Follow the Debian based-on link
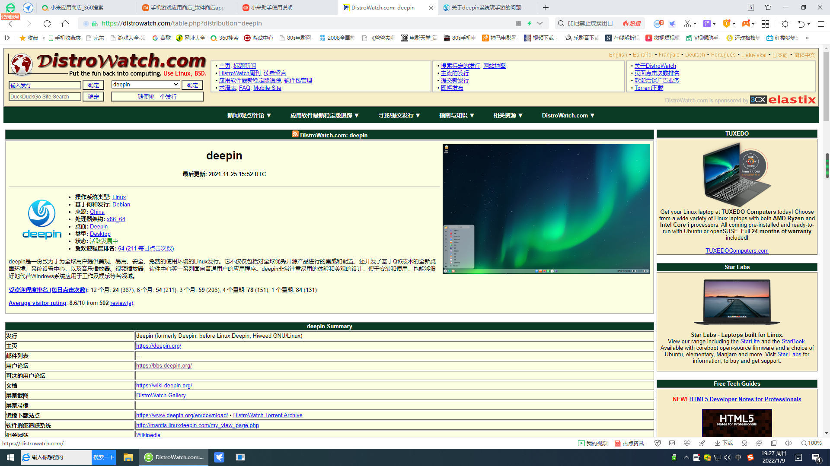 (x=121, y=204)
